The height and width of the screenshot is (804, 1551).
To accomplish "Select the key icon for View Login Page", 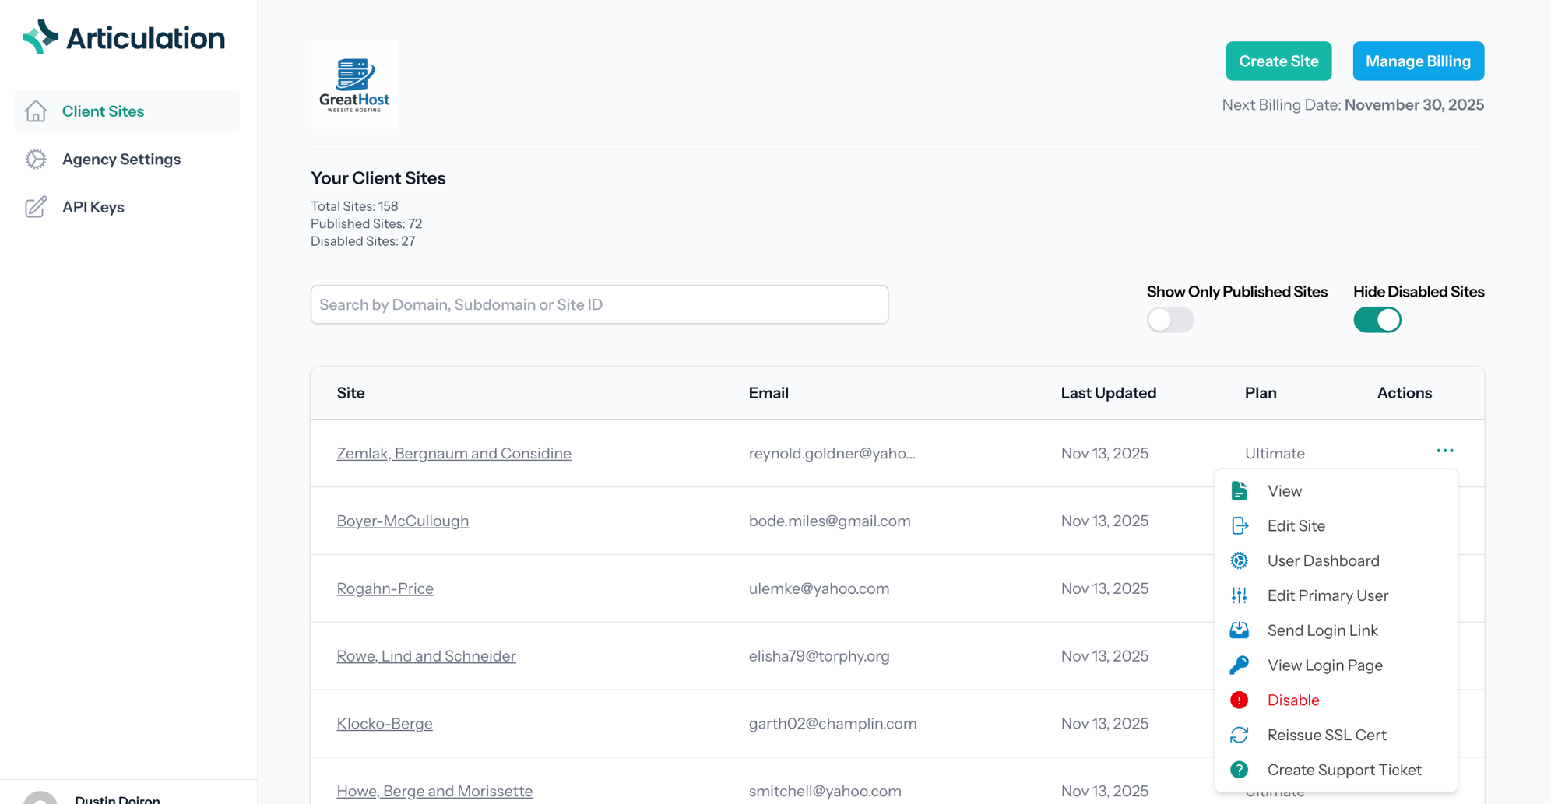I will click(x=1240, y=665).
